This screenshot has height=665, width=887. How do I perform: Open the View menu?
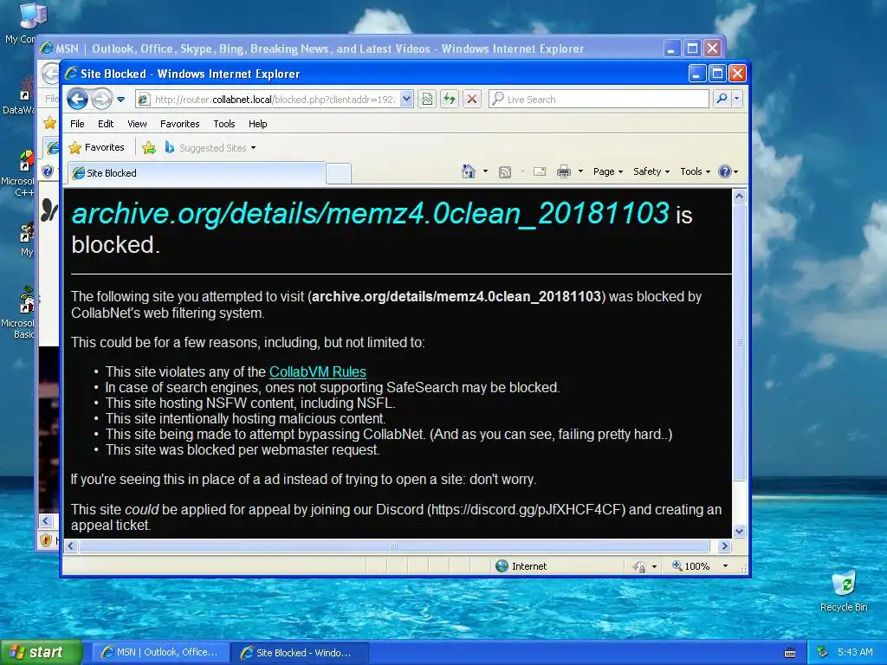coord(137,124)
